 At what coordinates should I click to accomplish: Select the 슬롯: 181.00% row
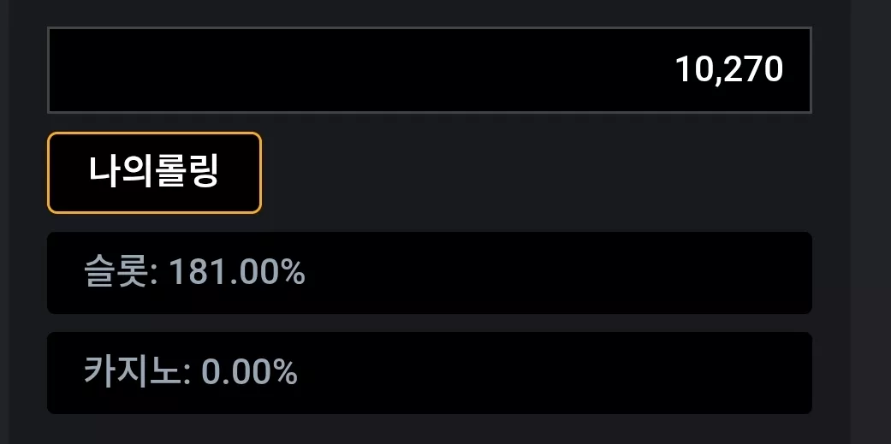click(x=430, y=273)
